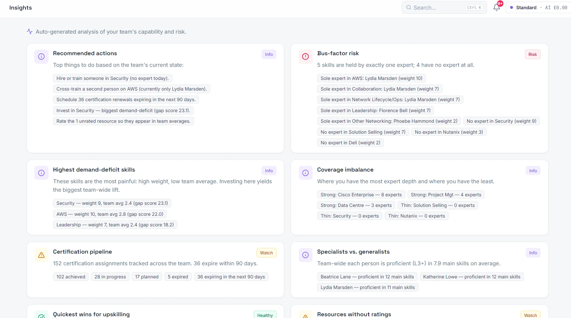Select 'Security — weight 9, team avg 2.4' chip
The image size is (571, 318).
click(112, 203)
